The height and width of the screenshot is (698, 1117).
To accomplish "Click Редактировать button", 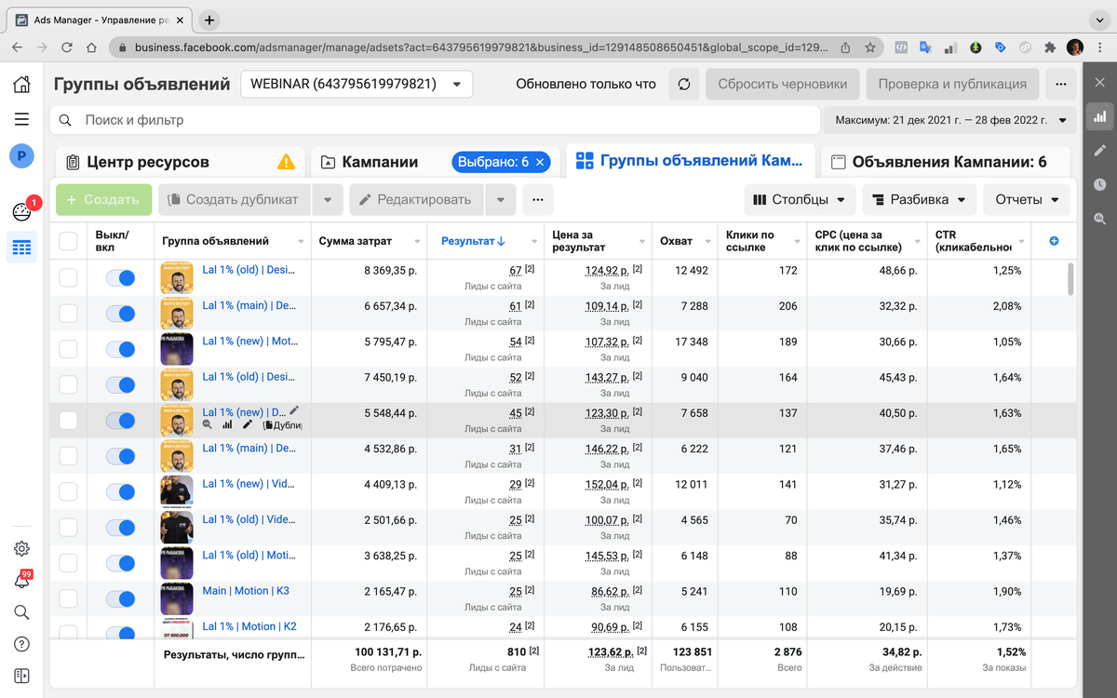I will pos(417,199).
